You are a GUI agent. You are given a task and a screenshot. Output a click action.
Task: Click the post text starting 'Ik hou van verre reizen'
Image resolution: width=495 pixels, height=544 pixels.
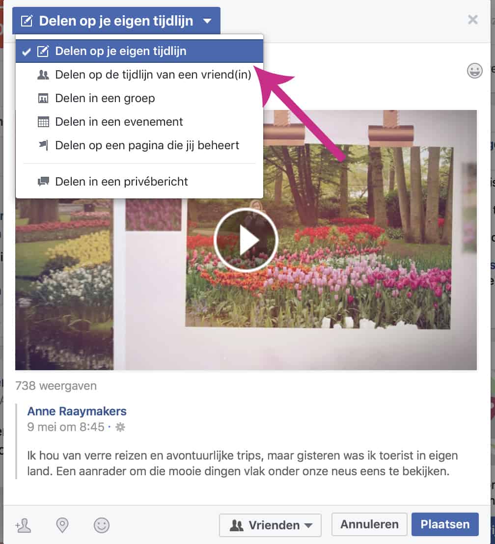point(242,463)
